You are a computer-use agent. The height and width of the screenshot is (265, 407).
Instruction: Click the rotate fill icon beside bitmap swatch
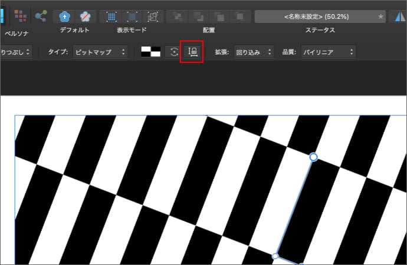(x=174, y=52)
